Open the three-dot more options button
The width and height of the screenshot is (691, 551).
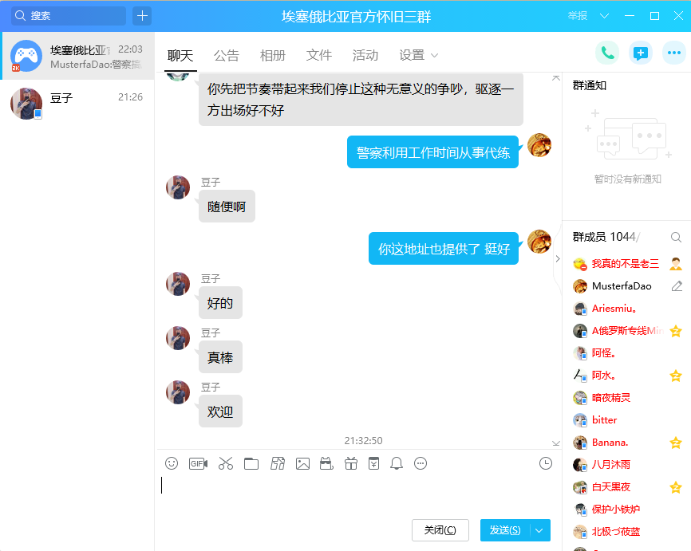tap(674, 53)
